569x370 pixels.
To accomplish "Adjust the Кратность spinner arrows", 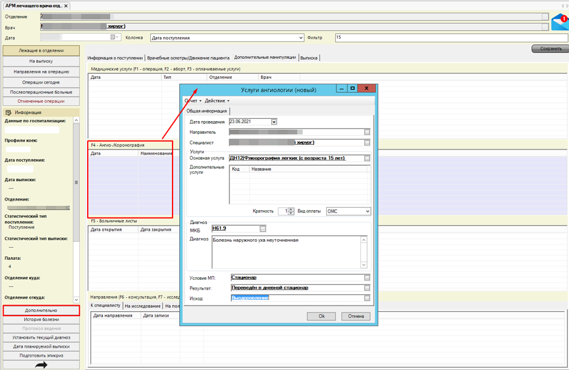I will pos(291,211).
